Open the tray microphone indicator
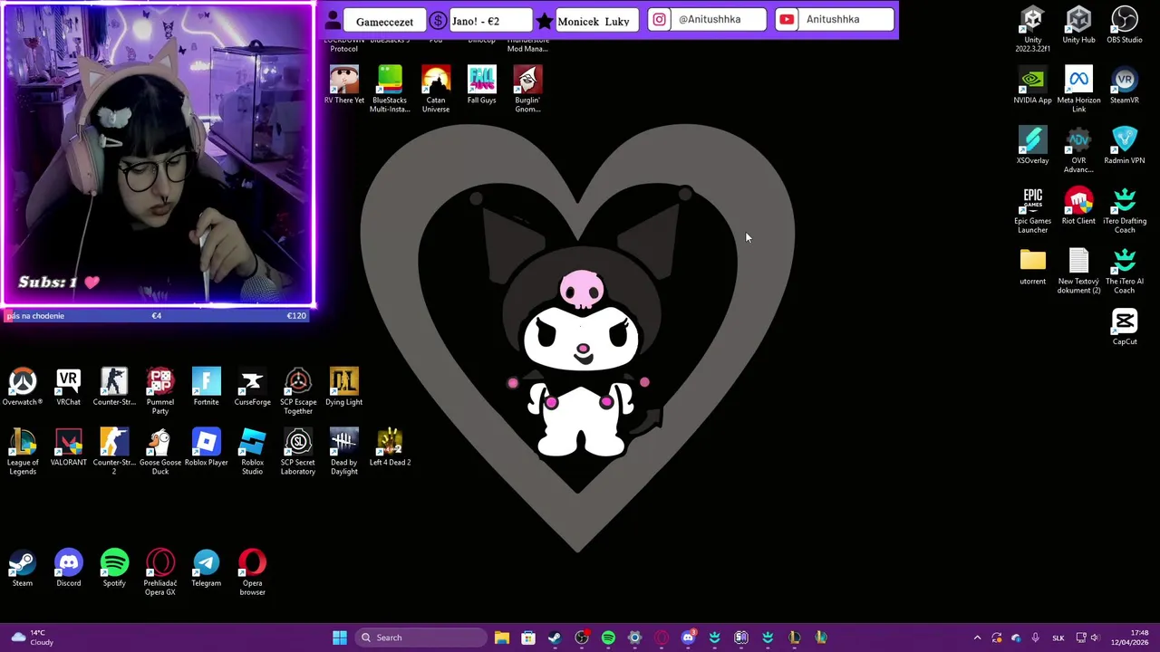Viewport: 1160px width, 652px height. 1035,638
